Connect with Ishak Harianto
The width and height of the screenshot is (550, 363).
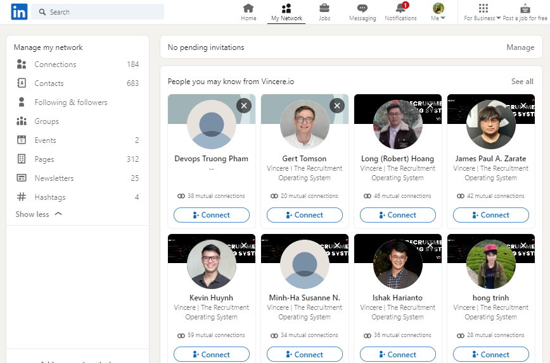398,354
